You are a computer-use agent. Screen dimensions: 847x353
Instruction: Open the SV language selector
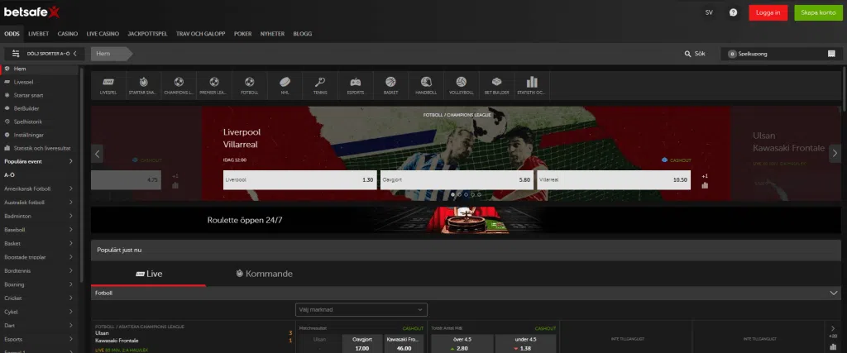pos(709,12)
